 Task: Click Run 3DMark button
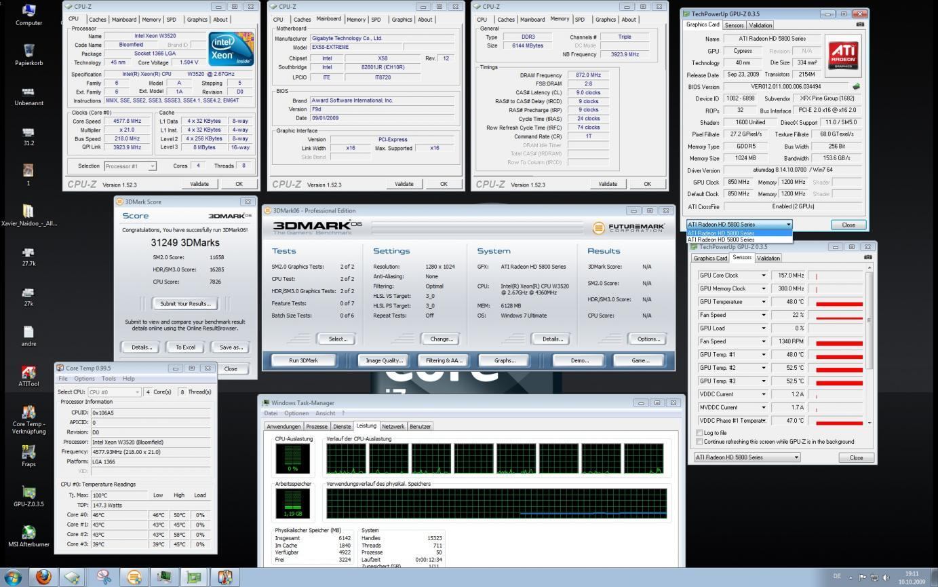click(303, 360)
